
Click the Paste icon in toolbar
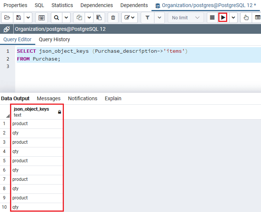pos(98,17)
